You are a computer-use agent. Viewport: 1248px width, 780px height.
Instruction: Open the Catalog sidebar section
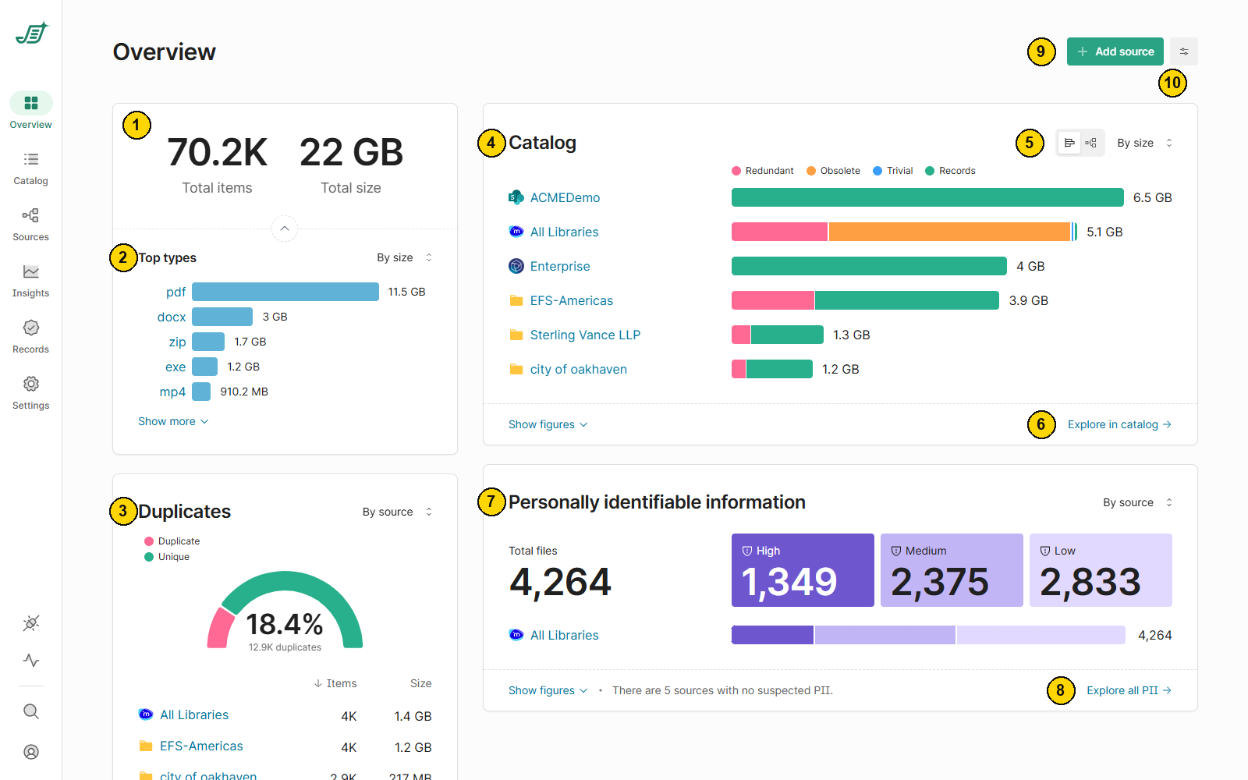[31, 168]
